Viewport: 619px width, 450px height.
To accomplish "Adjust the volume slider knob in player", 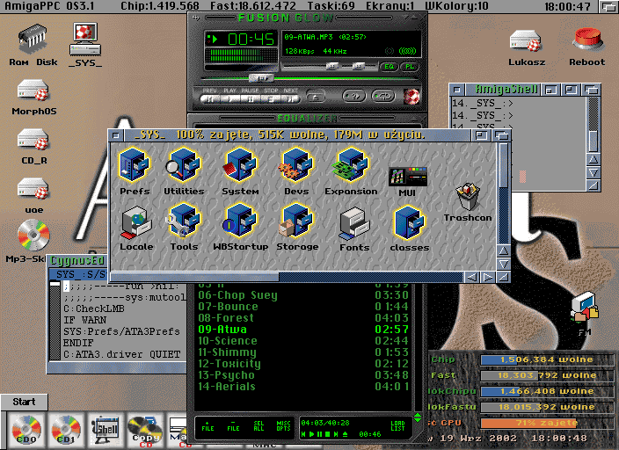I will tap(332, 66).
